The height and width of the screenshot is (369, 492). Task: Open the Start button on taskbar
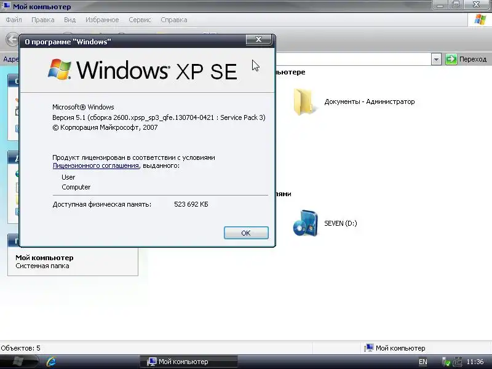pyautogui.click(x=20, y=362)
